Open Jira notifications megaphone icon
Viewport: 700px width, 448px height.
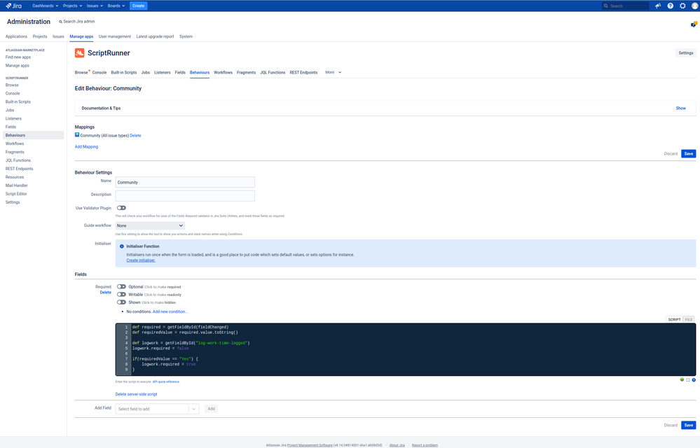(657, 6)
